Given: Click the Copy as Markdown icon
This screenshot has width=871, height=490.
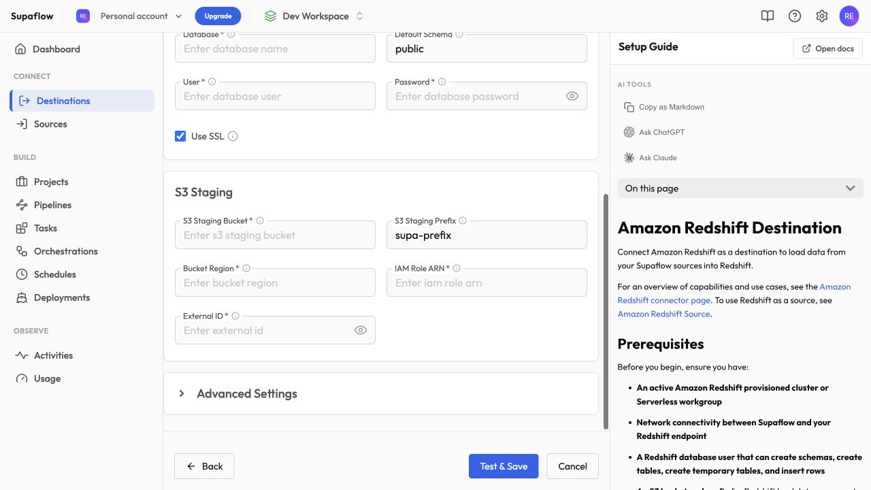Looking at the screenshot, I should coord(629,107).
